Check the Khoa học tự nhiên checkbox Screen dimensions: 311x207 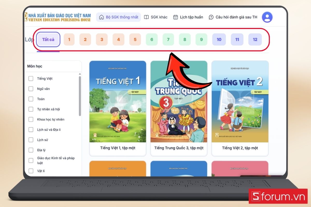point(31,119)
